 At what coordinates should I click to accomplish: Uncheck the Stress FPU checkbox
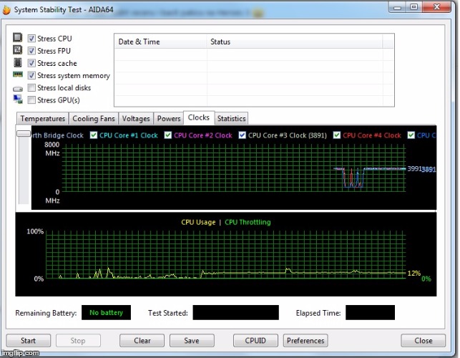(x=31, y=51)
